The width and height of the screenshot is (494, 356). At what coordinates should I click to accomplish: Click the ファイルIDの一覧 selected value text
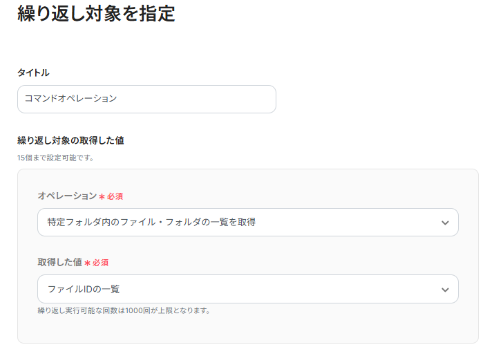(x=84, y=289)
